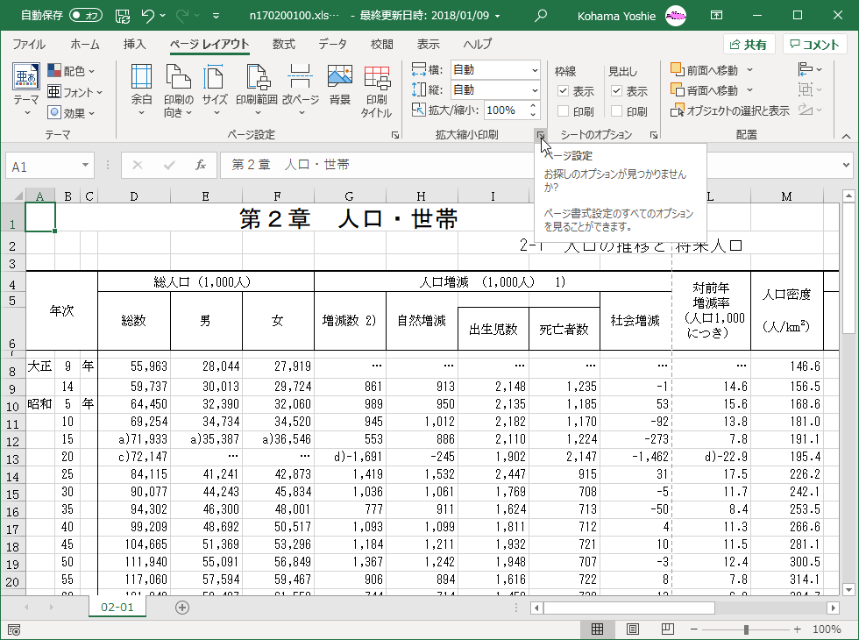Expand the 横 width dropdown
The width and height of the screenshot is (859, 640).
pyautogui.click(x=535, y=70)
